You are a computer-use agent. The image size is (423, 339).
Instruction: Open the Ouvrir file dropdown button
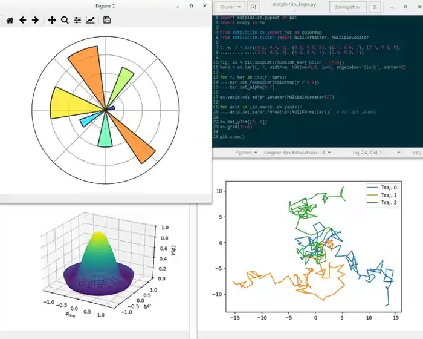[230, 7]
